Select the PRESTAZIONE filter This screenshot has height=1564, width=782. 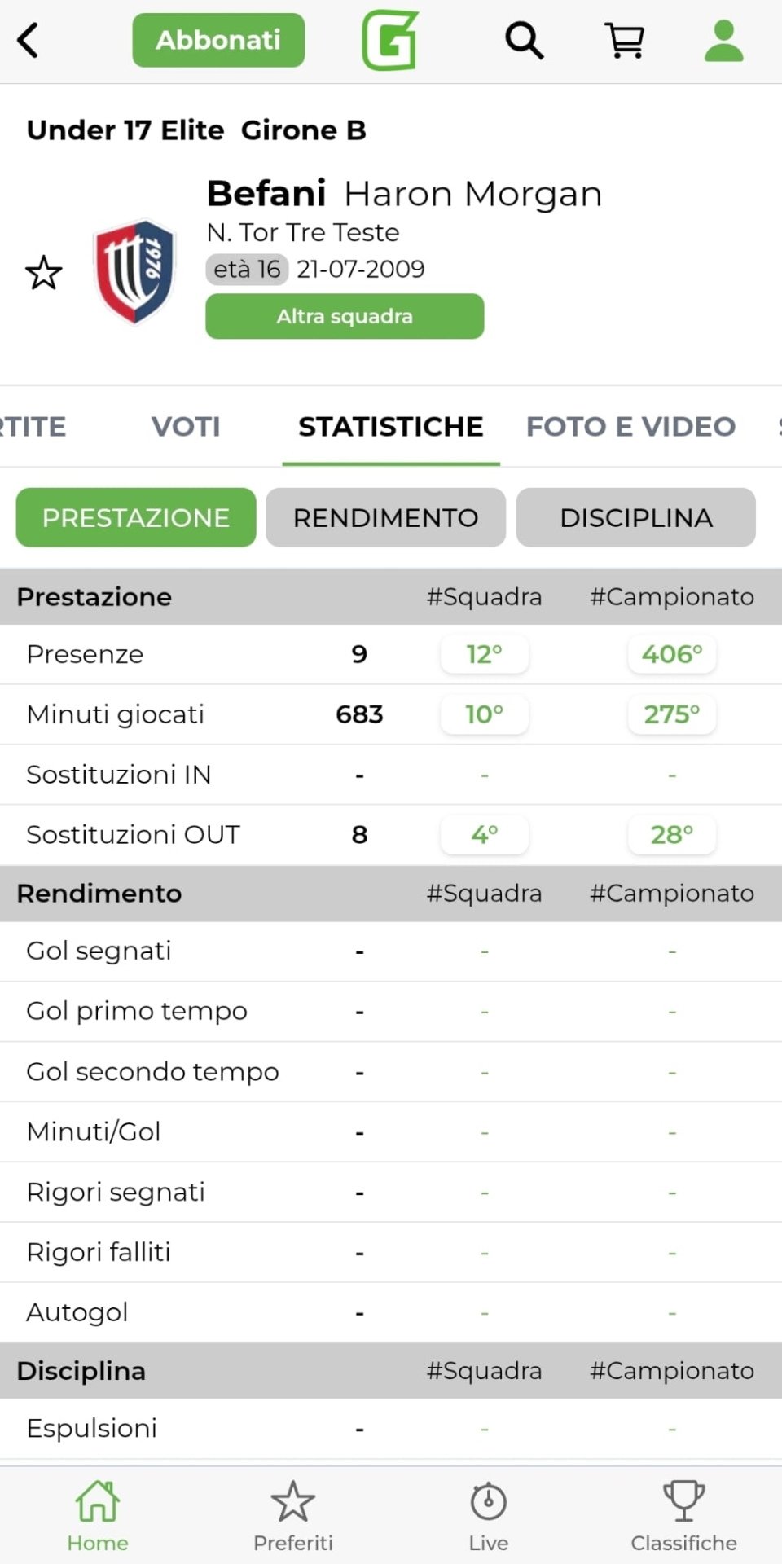[136, 517]
